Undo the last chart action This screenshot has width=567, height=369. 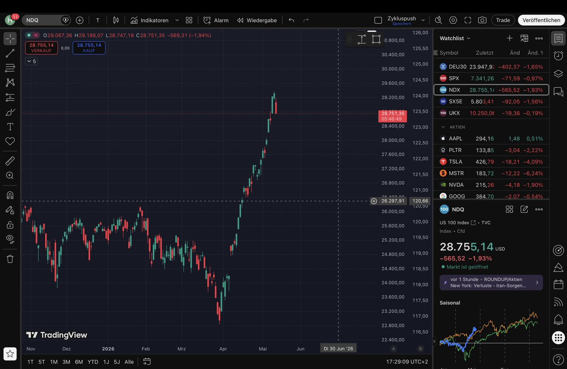point(291,20)
